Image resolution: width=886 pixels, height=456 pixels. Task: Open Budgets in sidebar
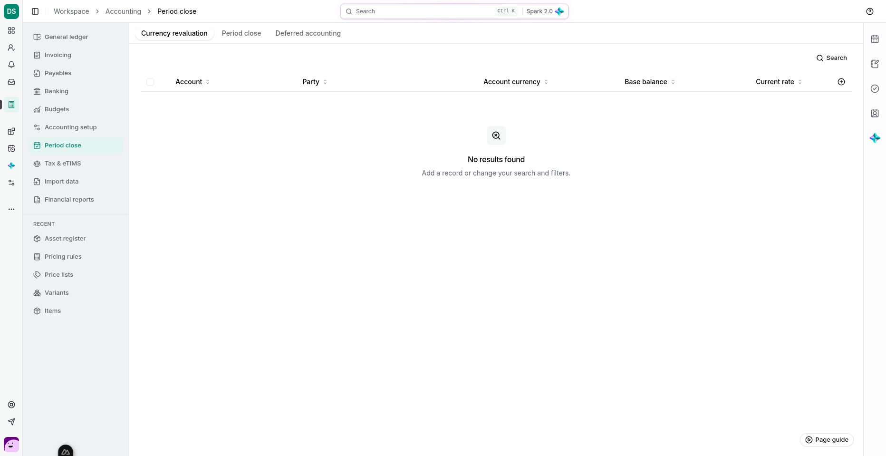[76, 109]
